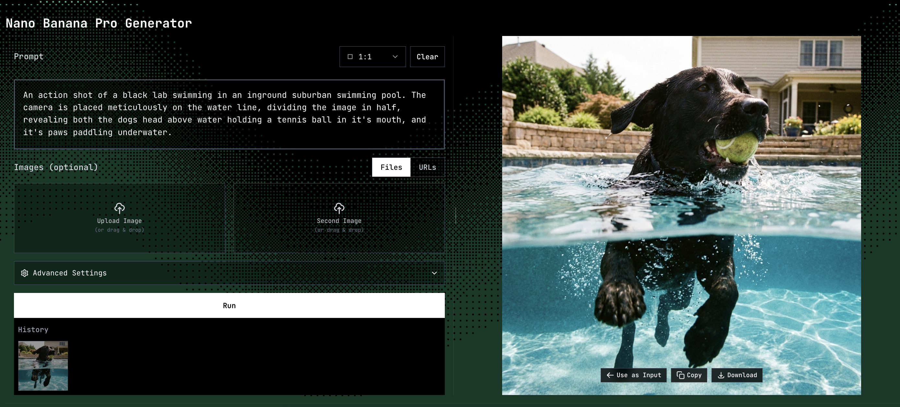Screen dimensions: 900x407
Task: Click into the prompt text area
Action: click(229, 114)
